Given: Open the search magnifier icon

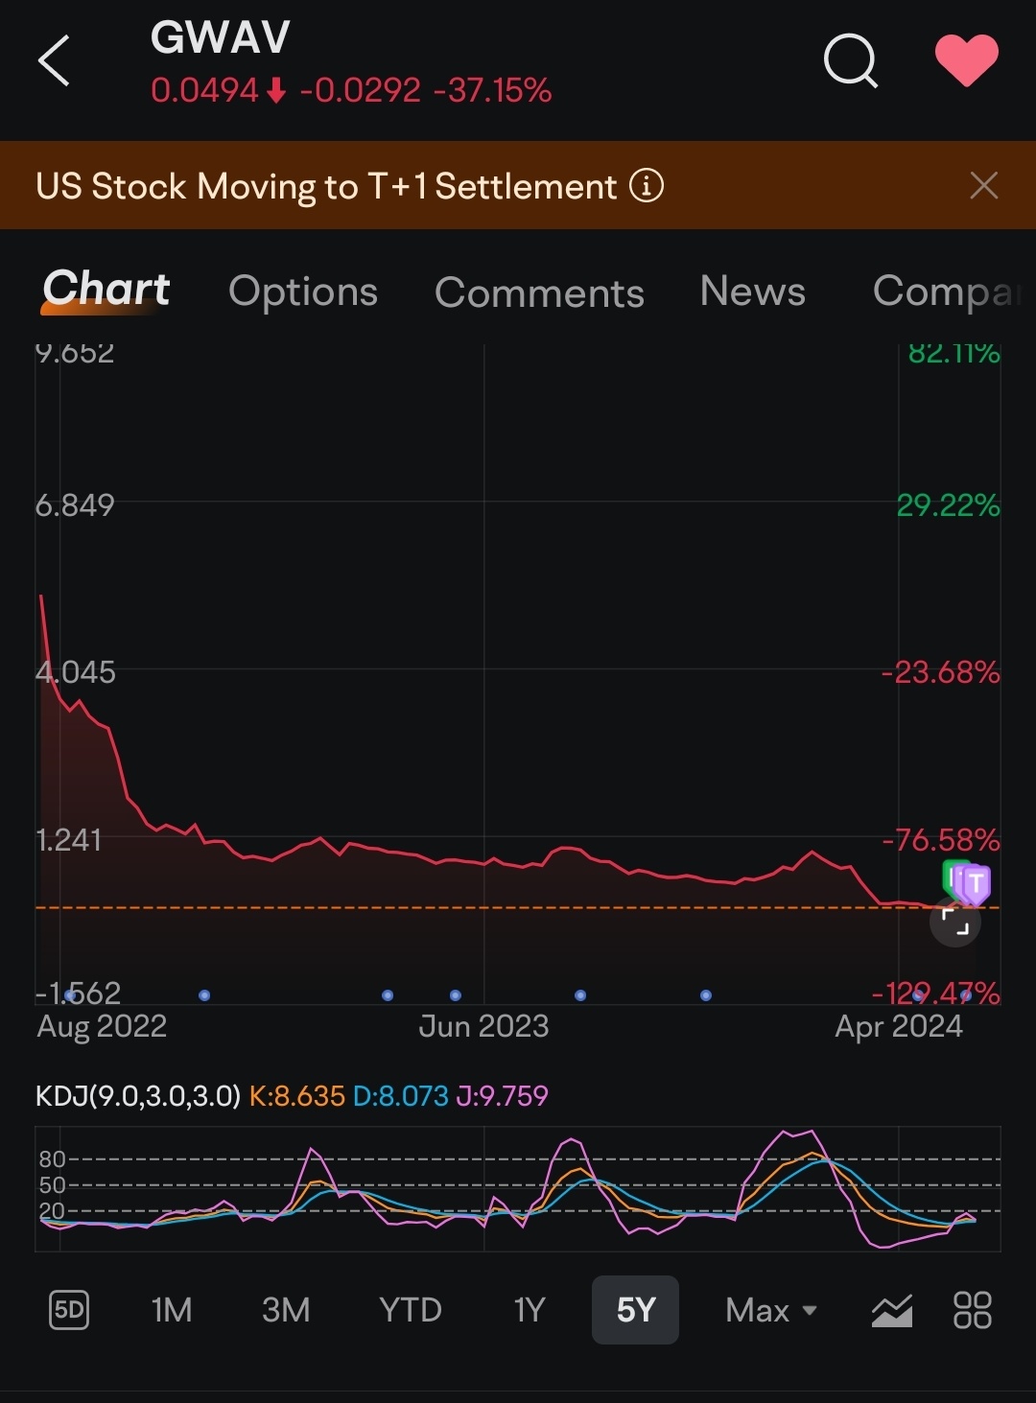Looking at the screenshot, I should (x=850, y=61).
